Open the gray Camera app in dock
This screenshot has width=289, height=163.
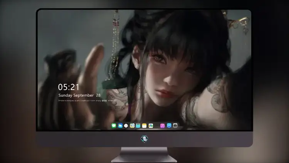[x=175, y=126]
